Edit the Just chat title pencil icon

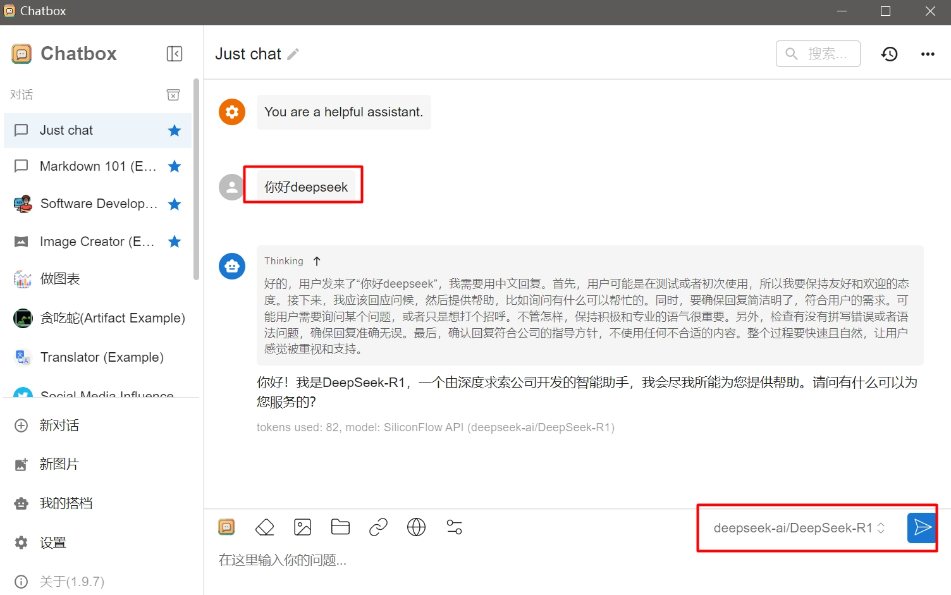[x=293, y=54]
